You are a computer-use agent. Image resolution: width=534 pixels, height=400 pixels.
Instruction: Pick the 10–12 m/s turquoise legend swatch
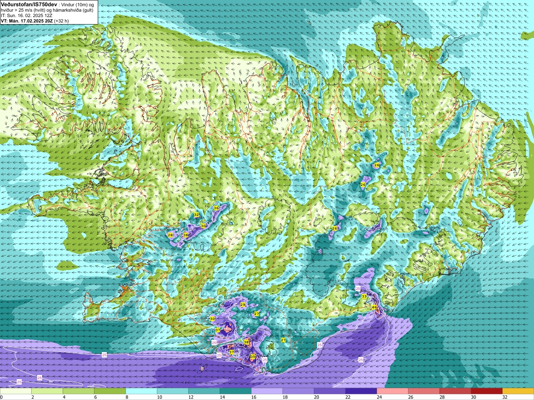(173, 391)
